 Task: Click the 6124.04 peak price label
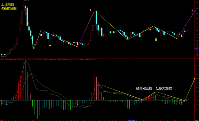(27, 1)
